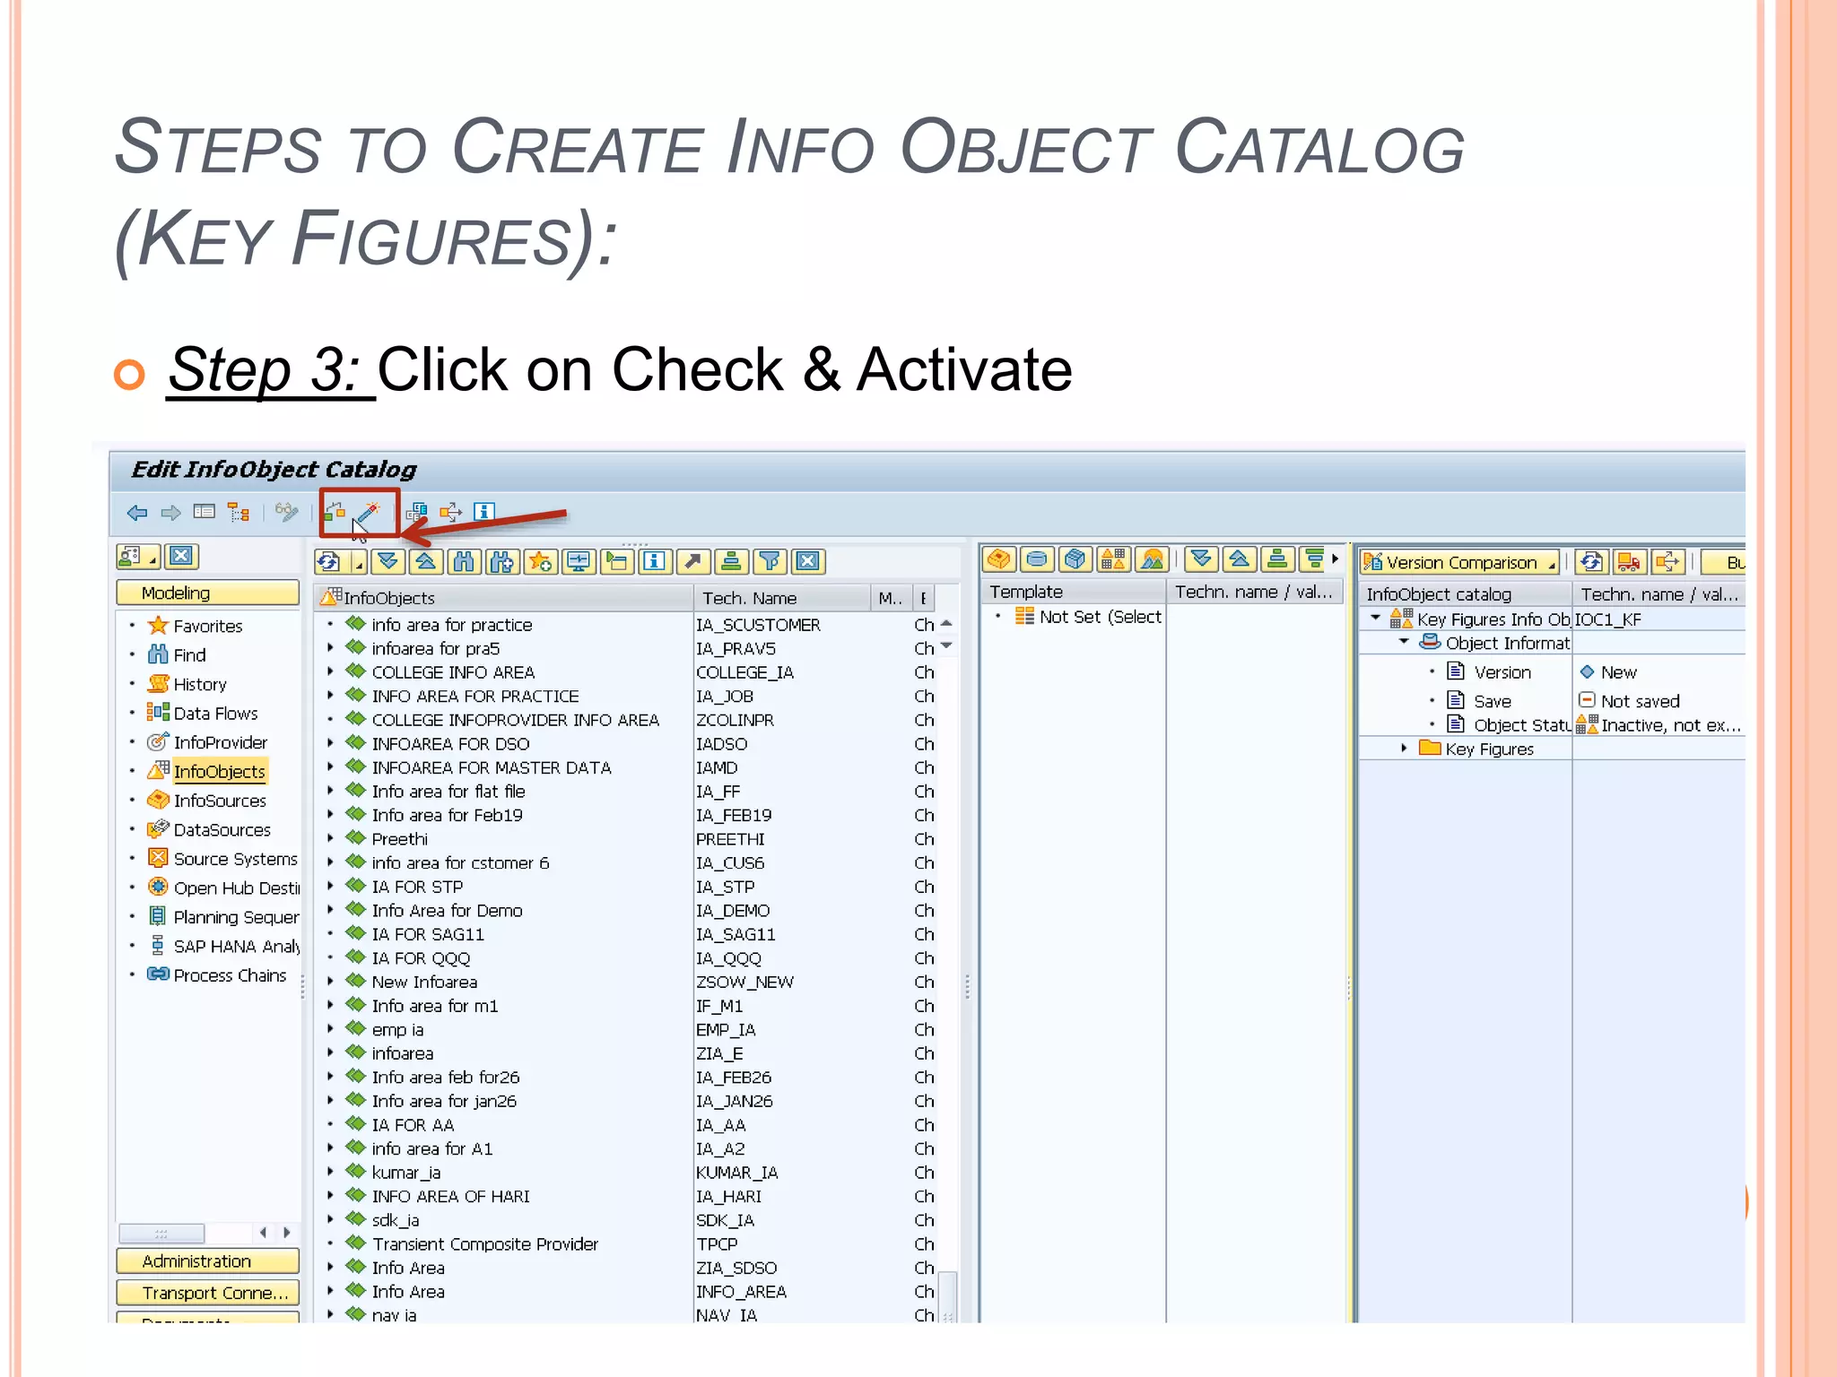Select the Info Area for Demo row
1837x1377 pixels.
(x=447, y=911)
